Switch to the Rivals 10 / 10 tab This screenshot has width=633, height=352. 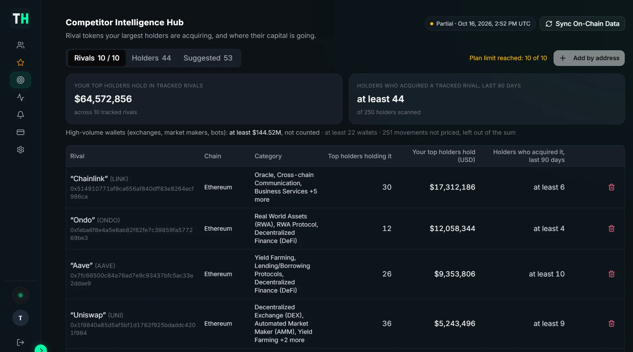pos(97,58)
